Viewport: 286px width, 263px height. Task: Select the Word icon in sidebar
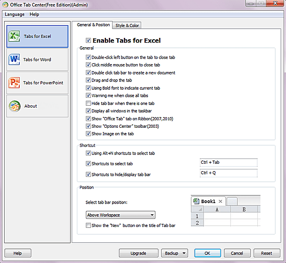pyautogui.click(x=14, y=59)
